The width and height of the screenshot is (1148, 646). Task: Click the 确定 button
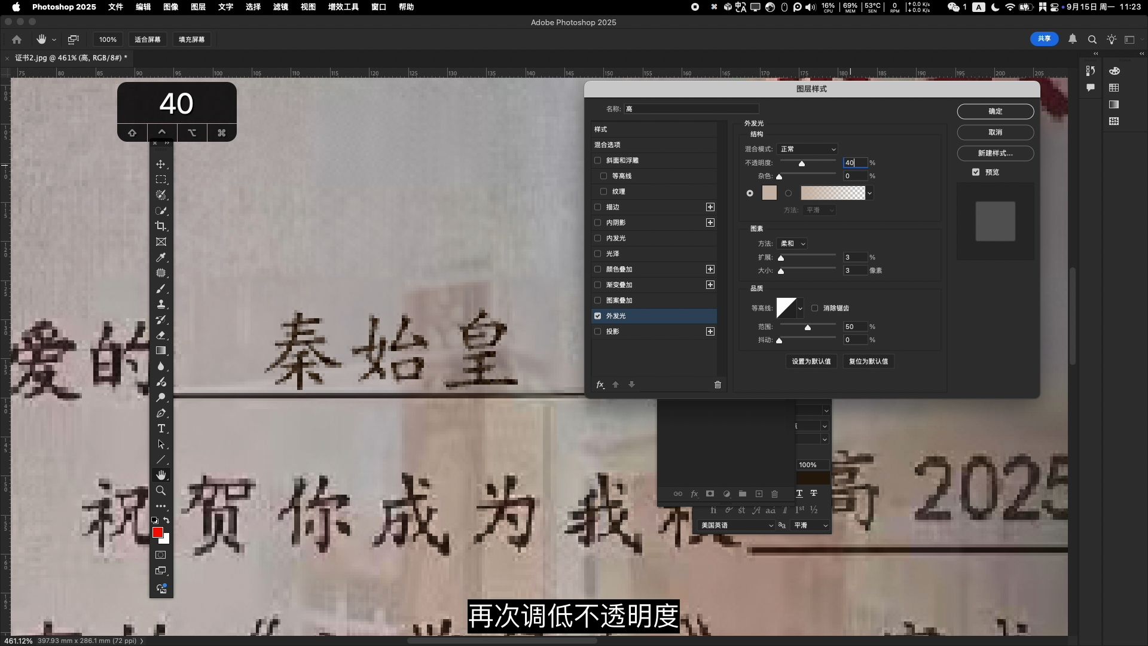[995, 111]
